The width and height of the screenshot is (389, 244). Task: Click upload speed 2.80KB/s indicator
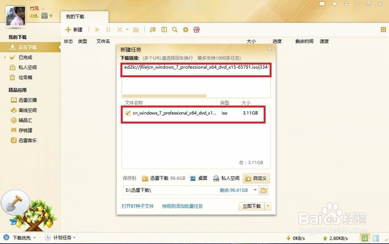[x=335, y=238]
